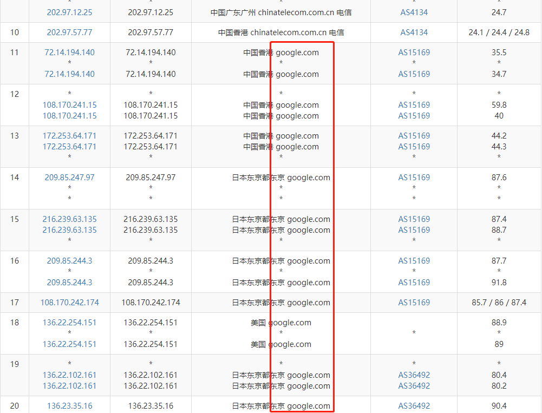Click the 91.8 latency in hop 16
Viewport: 542px width, 413px height.
499,283
